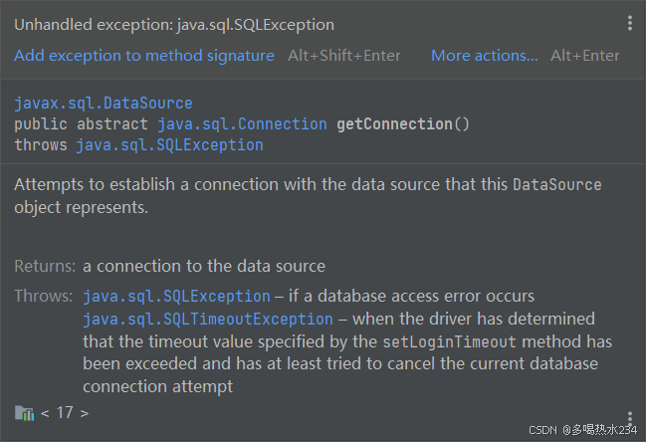Click the library icon beside "< 17 >"
The height and width of the screenshot is (442, 646).
click(25, 412)
